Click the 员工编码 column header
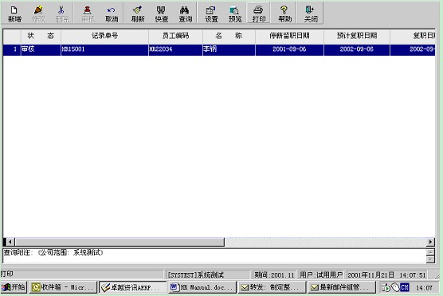Viewport: 443px width, 296px height. click(x=175, y=36)
